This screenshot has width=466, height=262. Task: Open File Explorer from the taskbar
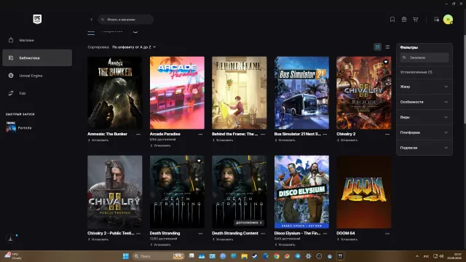(x=245, y=256)
